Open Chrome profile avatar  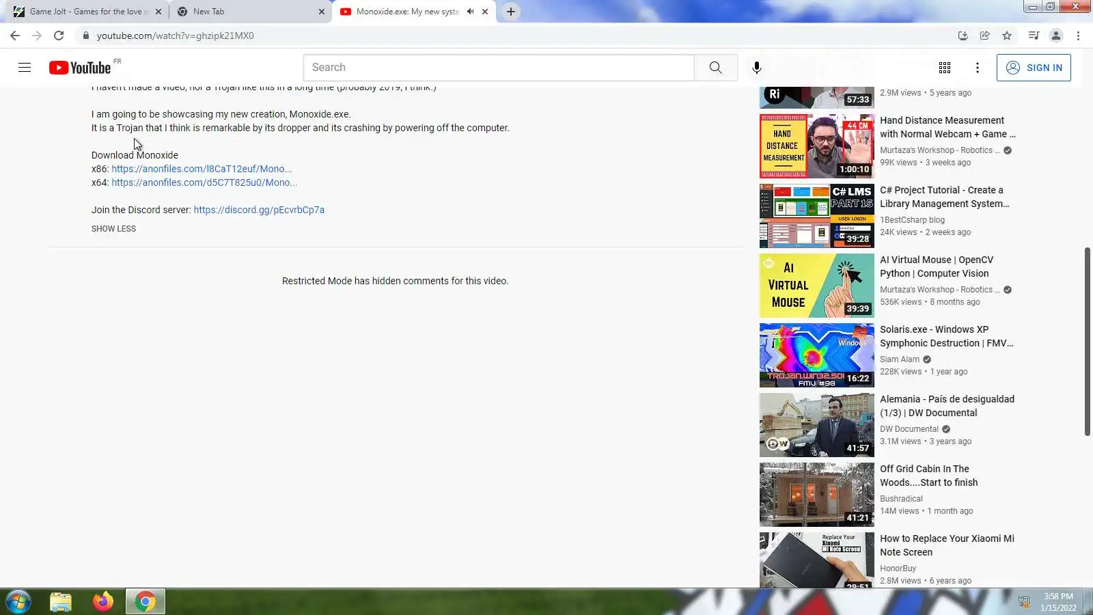tap(1056, 36)
